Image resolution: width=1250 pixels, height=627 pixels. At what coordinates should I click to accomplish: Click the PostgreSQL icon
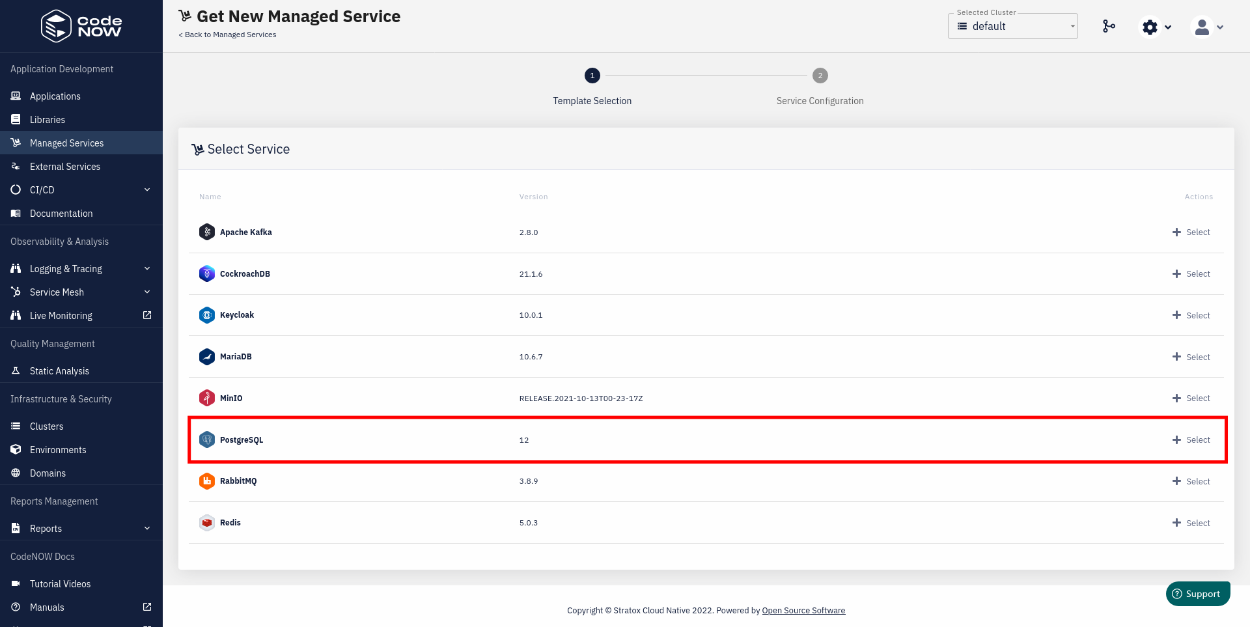tap(207, 439)
